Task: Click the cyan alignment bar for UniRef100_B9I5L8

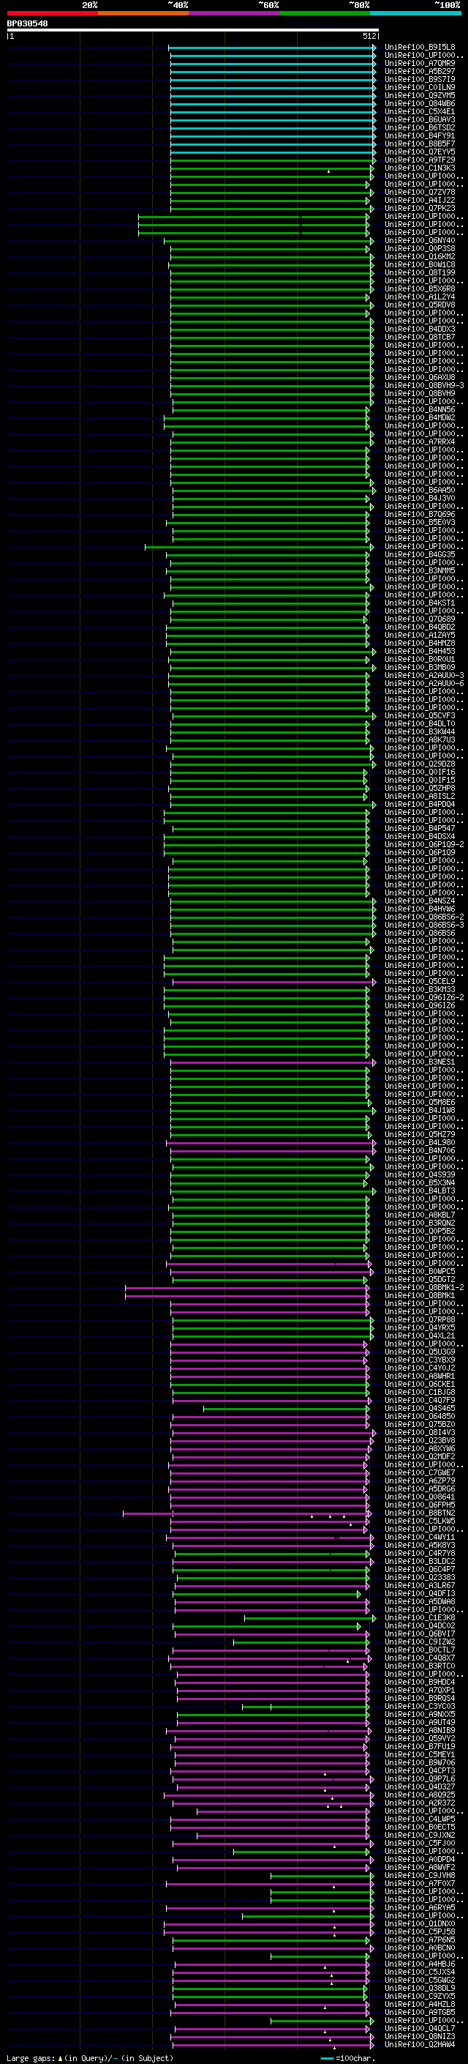Action: click(x=272, y=48)
